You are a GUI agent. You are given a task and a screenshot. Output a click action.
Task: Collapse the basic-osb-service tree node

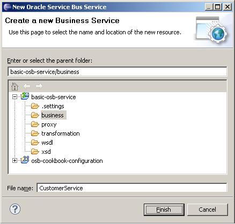(14, 97)
